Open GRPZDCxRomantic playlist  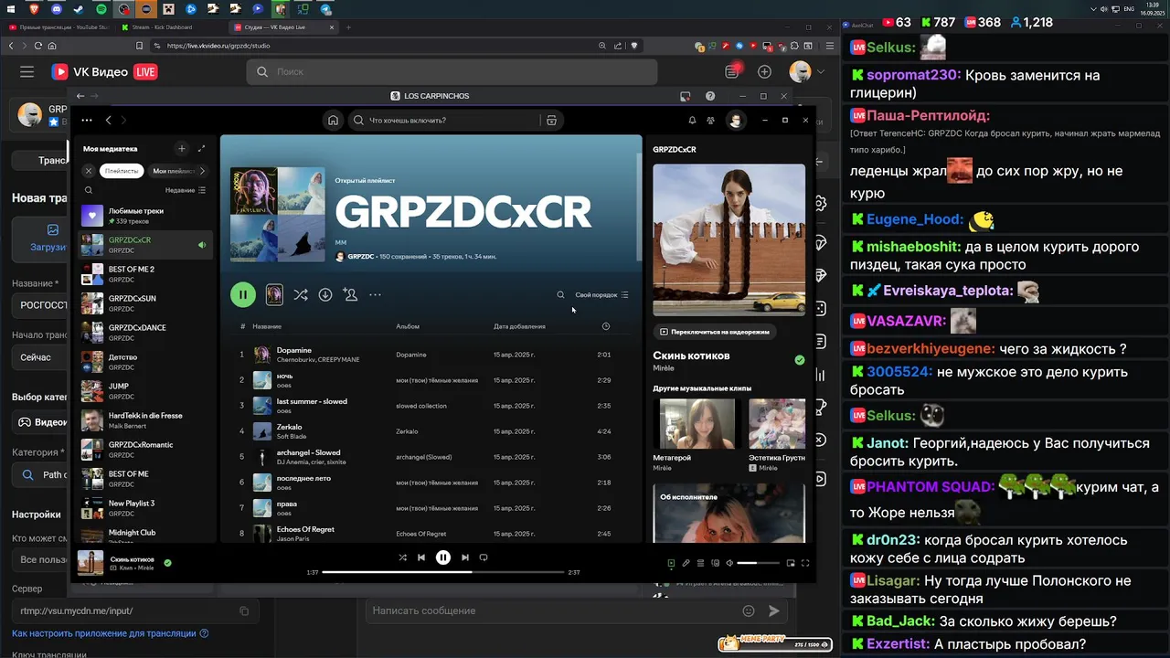tap(146, 450)
